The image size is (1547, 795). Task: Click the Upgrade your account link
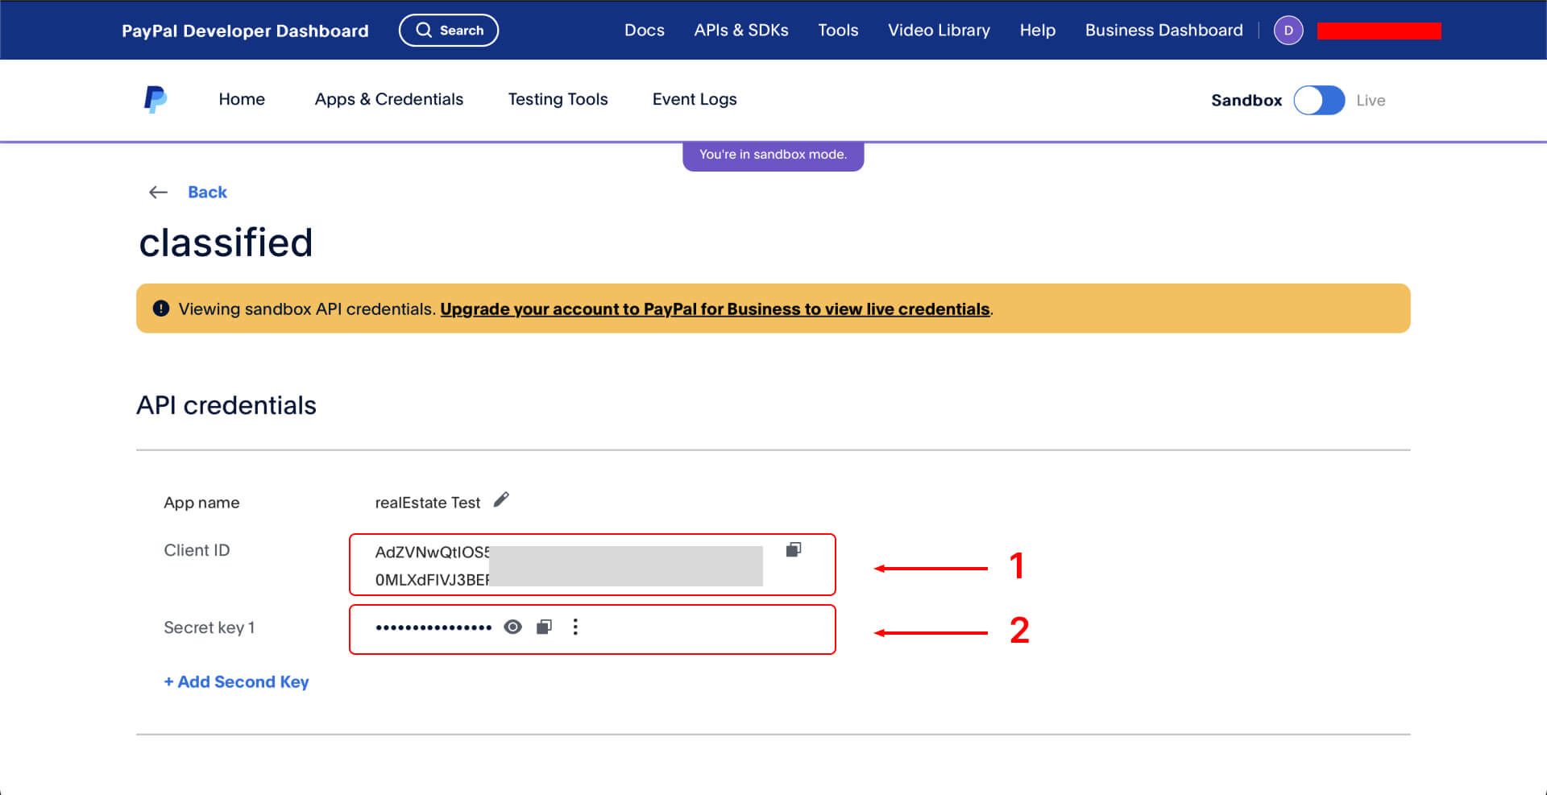(x=715, y=309)
